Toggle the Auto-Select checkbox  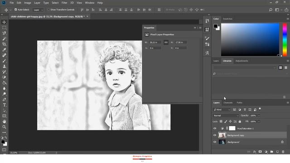pos(16,10)
